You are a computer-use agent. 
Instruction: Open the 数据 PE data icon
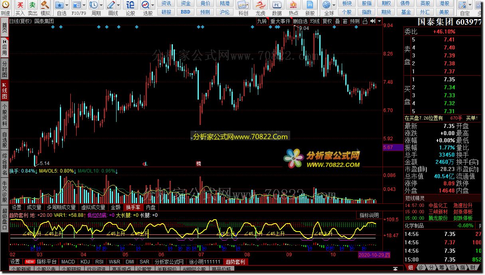tap(277, 5)
